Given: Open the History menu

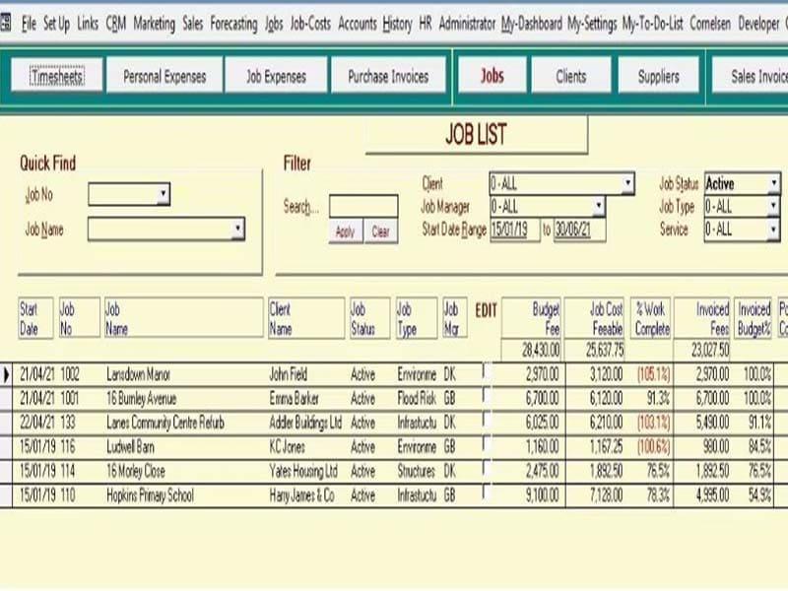Looking at the screenshot, I should pos(397,23).
